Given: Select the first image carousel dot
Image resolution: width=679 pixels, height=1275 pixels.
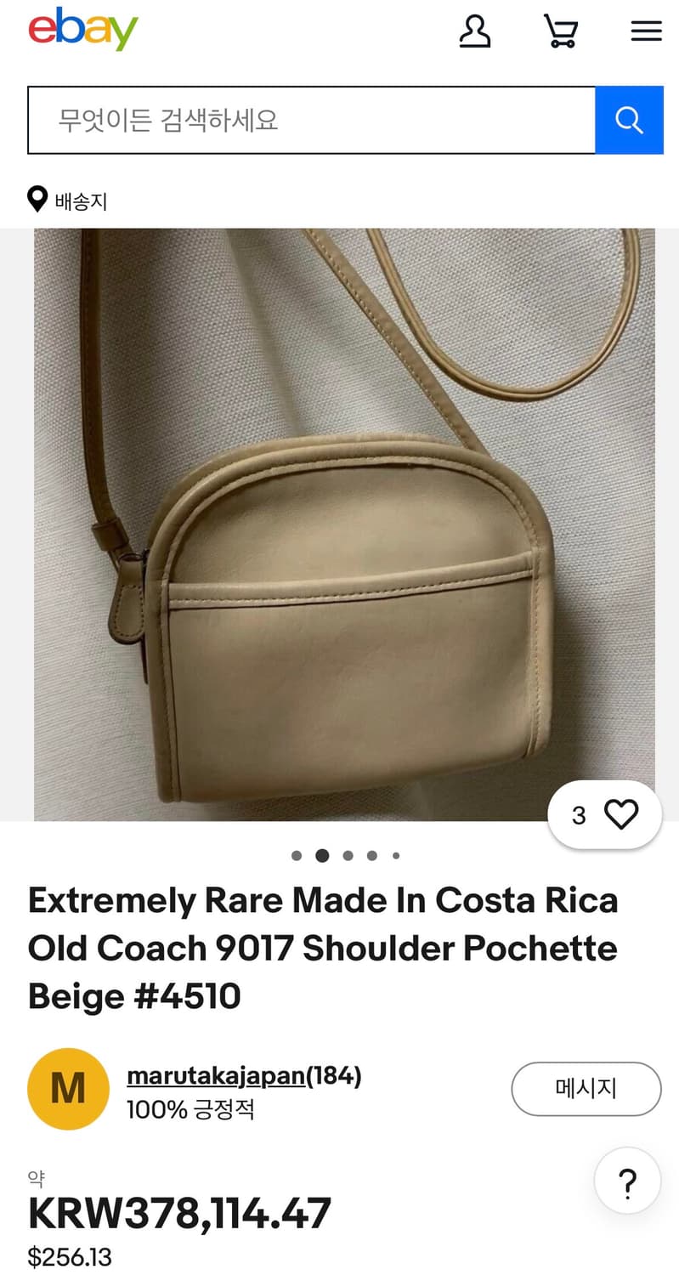Looking at the screenshot, I should (x=297, y=856).
